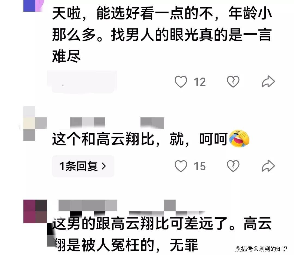
Task: Tap the like count number 15
Action: click(x=200, y=167)
